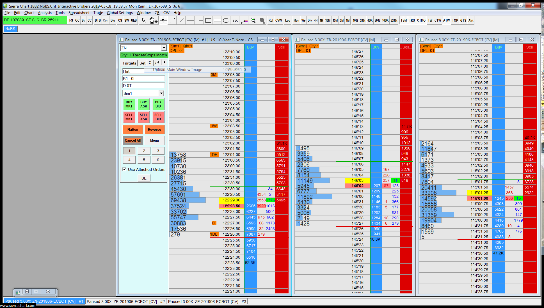The height and width of the screenshot is (308, 544).
Task: Switch to the Set tab
Action: click(x=143, y=63)
